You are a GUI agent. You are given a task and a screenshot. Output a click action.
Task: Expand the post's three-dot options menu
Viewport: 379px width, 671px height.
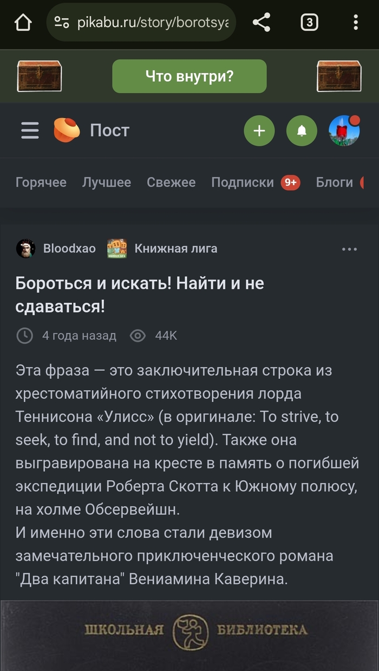point(349,249)
